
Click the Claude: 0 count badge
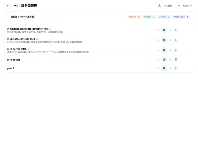pos(134,17)
